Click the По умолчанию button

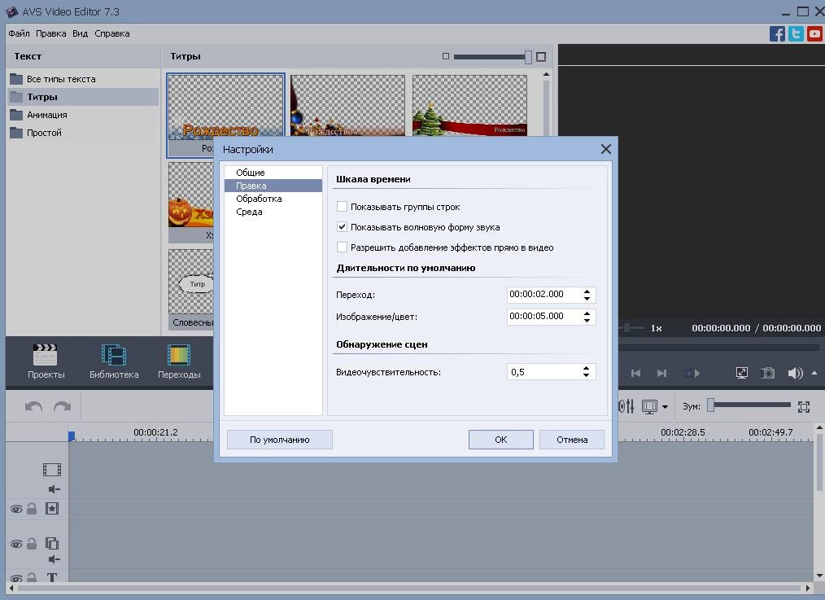click(279, 440)
